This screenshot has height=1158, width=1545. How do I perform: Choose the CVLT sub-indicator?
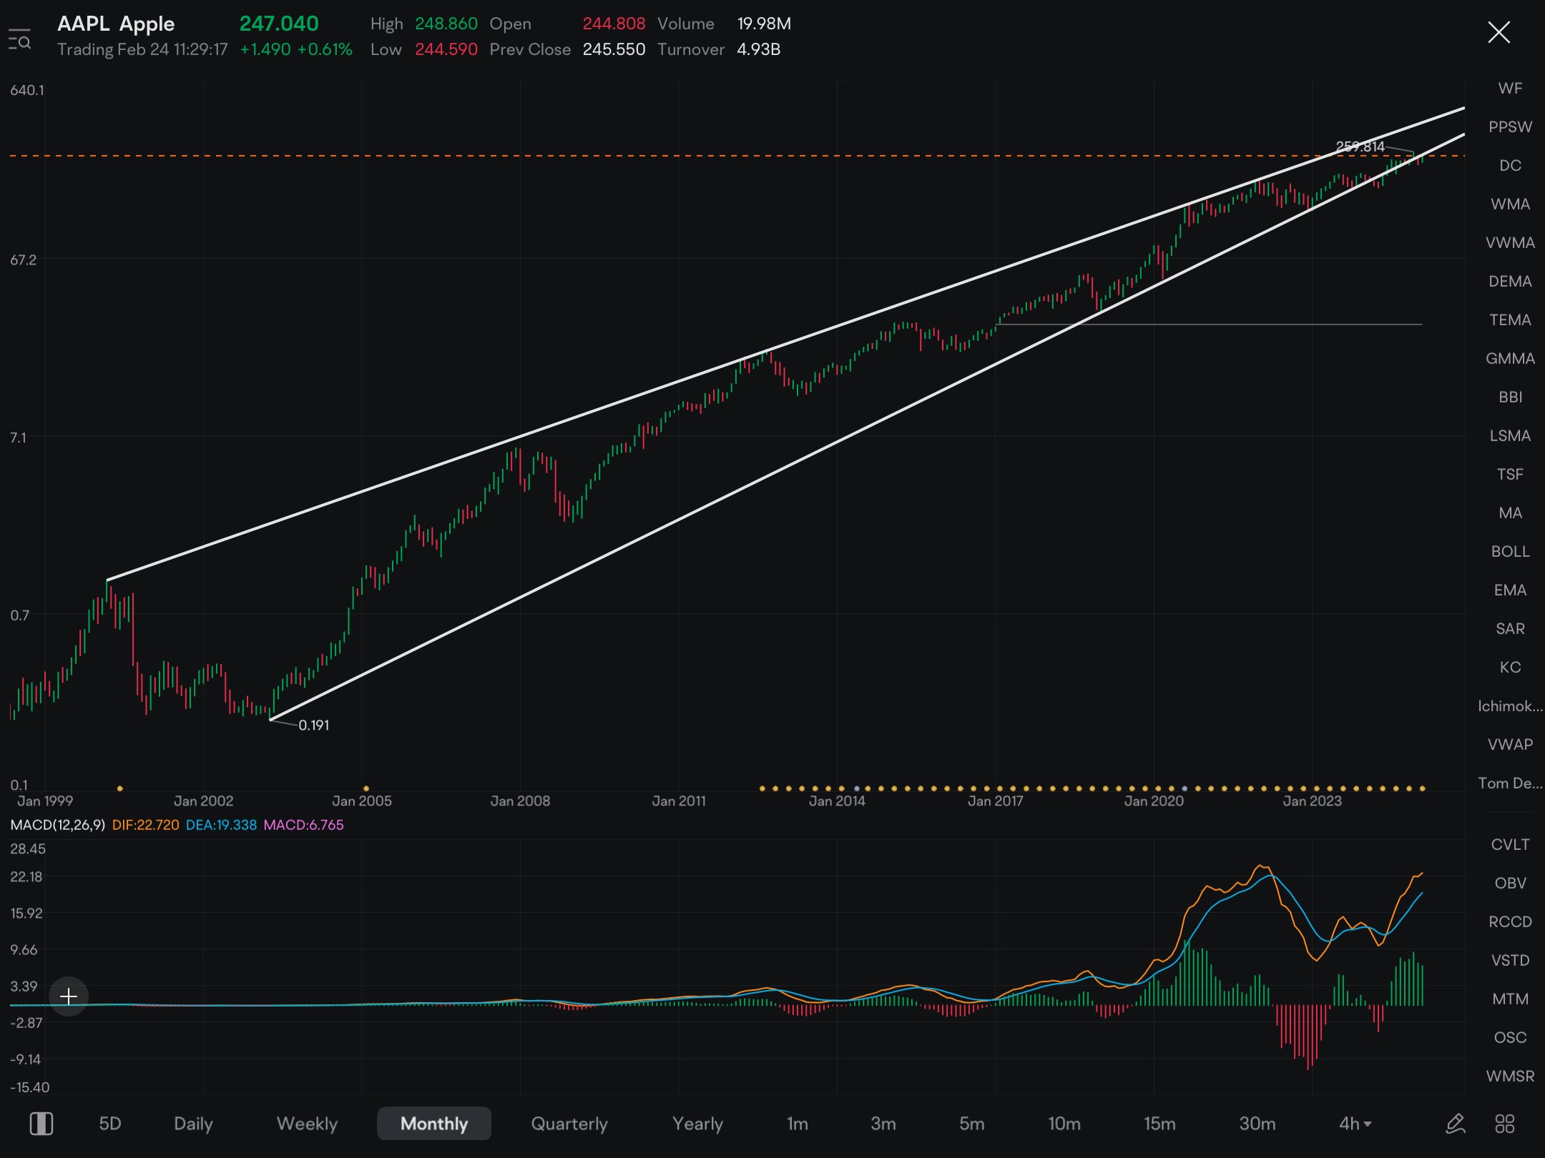(1510, 844)
